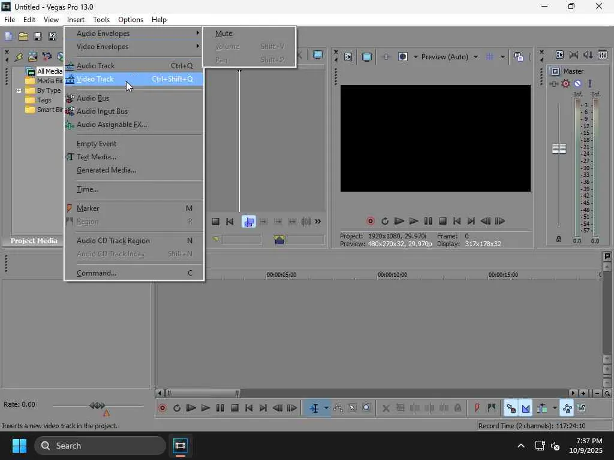Viewport: 614px width, 460px height.
Task: Toggle Lock Envelopes to Events icon
Action: pos(567,408)
